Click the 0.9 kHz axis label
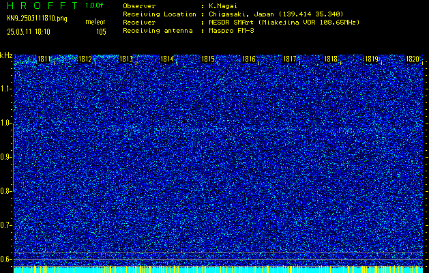This screenshot has width=429, height=273. tap(5, 157)
